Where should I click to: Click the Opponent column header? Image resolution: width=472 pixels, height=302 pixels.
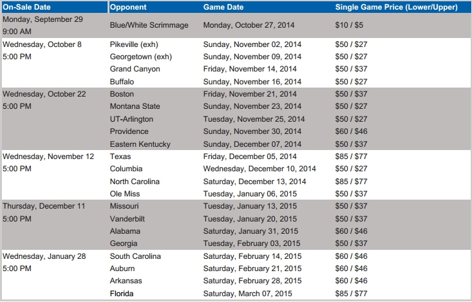(x=128, y=7)
